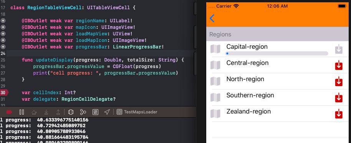Click the outlet connection circle for progressBar
The width and height of the screenshot is (351, 143).
click(x=3, y=47)
